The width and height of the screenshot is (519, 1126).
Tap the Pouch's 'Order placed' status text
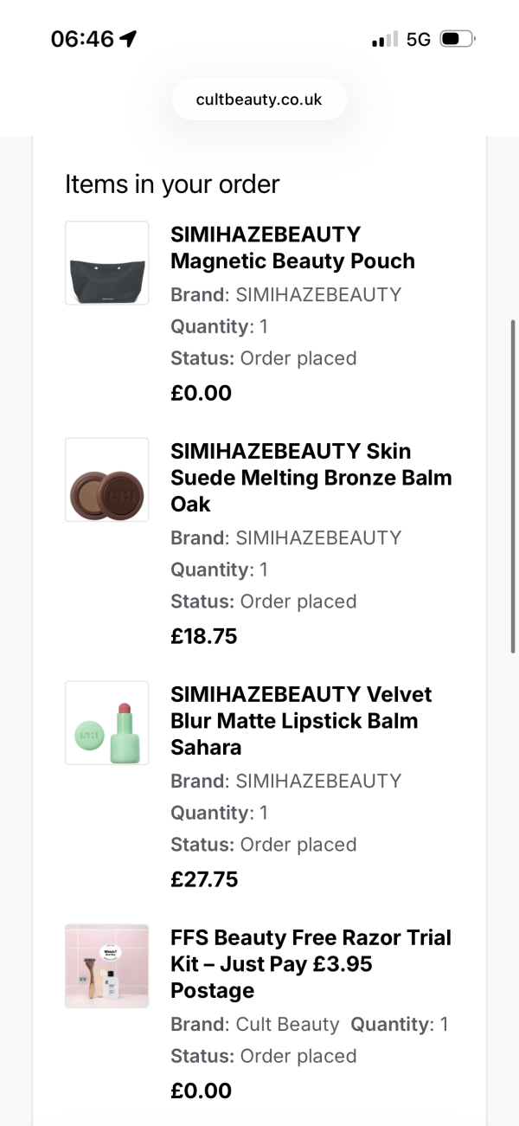click(298, 358)
